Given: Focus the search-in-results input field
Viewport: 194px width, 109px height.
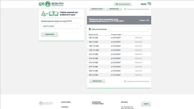Looking at the screenshot, I should pos(129,29).
